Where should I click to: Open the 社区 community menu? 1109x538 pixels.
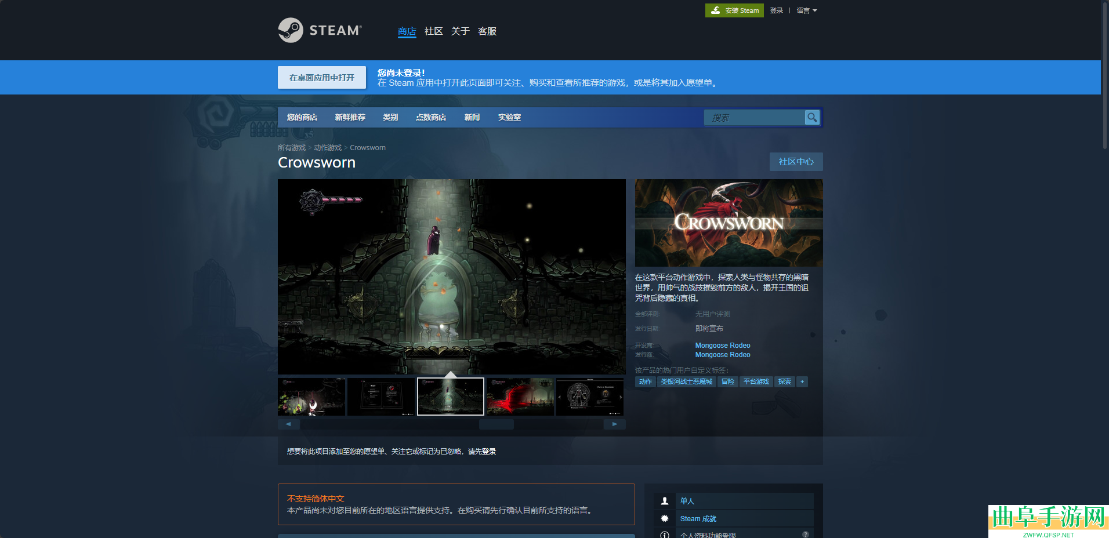click(434, 31)
